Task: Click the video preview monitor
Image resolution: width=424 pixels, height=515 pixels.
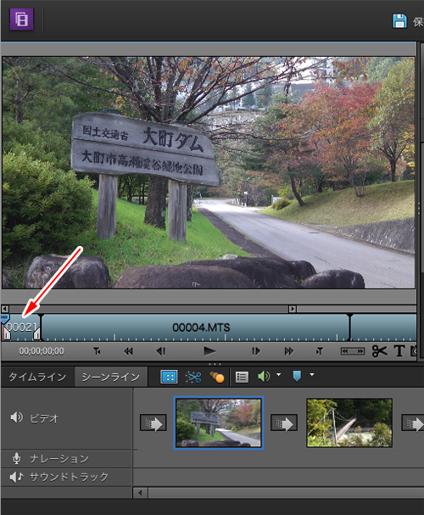Action: click(x=209, y=173)
